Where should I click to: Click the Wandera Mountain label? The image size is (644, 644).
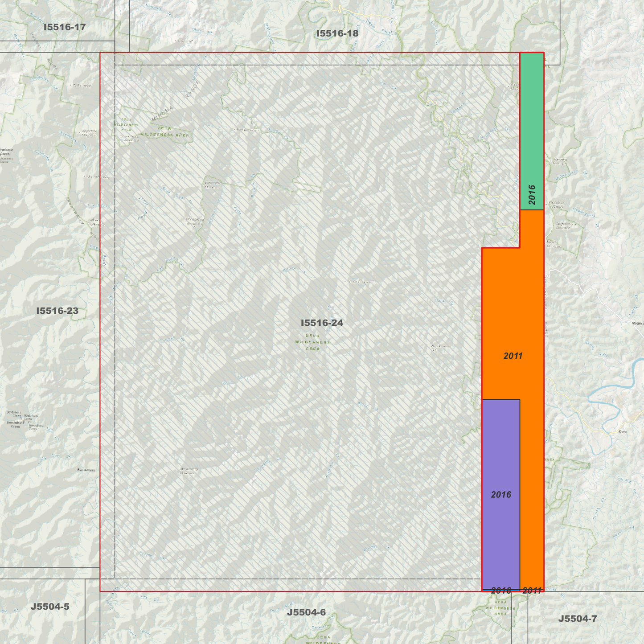560,161
